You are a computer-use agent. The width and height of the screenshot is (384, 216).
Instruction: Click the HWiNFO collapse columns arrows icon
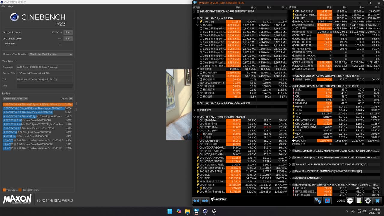(205, 200)
